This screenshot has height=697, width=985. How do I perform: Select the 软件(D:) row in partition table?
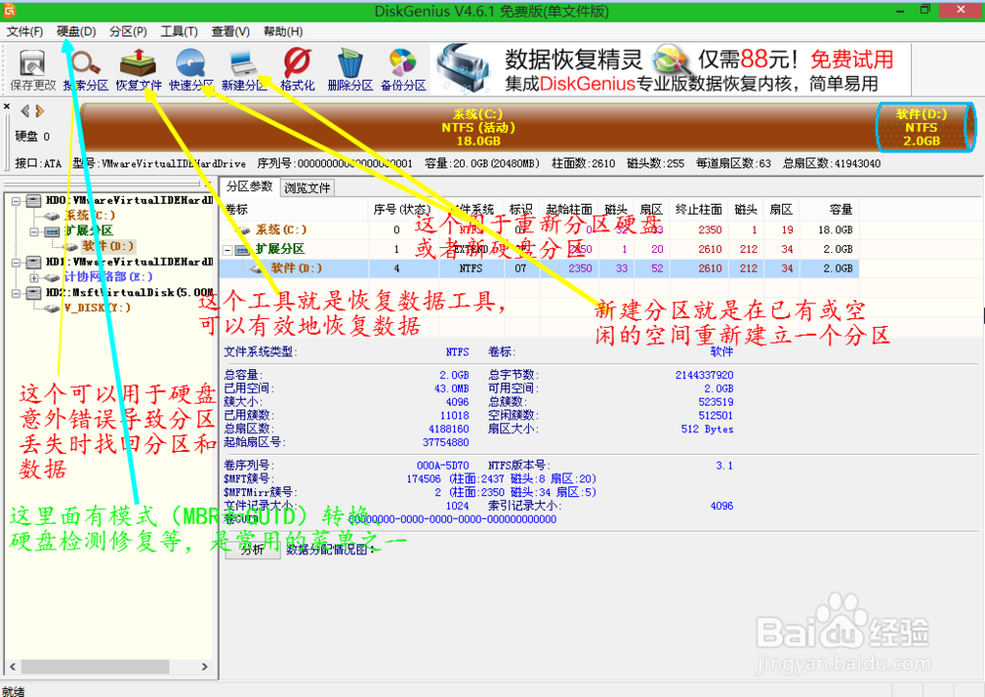tap(539, 268)
